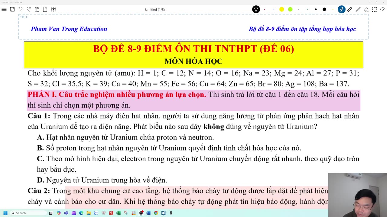Click the TITLE label on the header box

click(24, 17)
